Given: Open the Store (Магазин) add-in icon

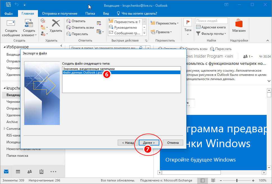Looking at the screenshot, I should [239, 24].
